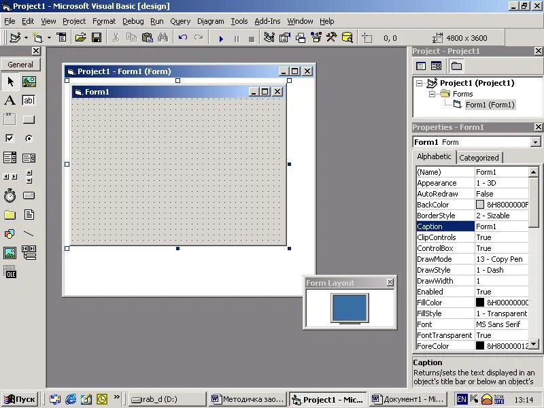Viewport: 544px width, 408px height.
Task: Select the CheckBox tool in toolbox
Action: pyautogui.click(x=10, y=139)
